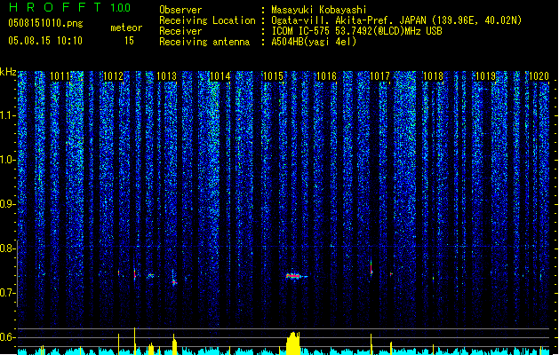Click the 1018 time marker
Screen dimensions: 559x355
coord(433,76)
